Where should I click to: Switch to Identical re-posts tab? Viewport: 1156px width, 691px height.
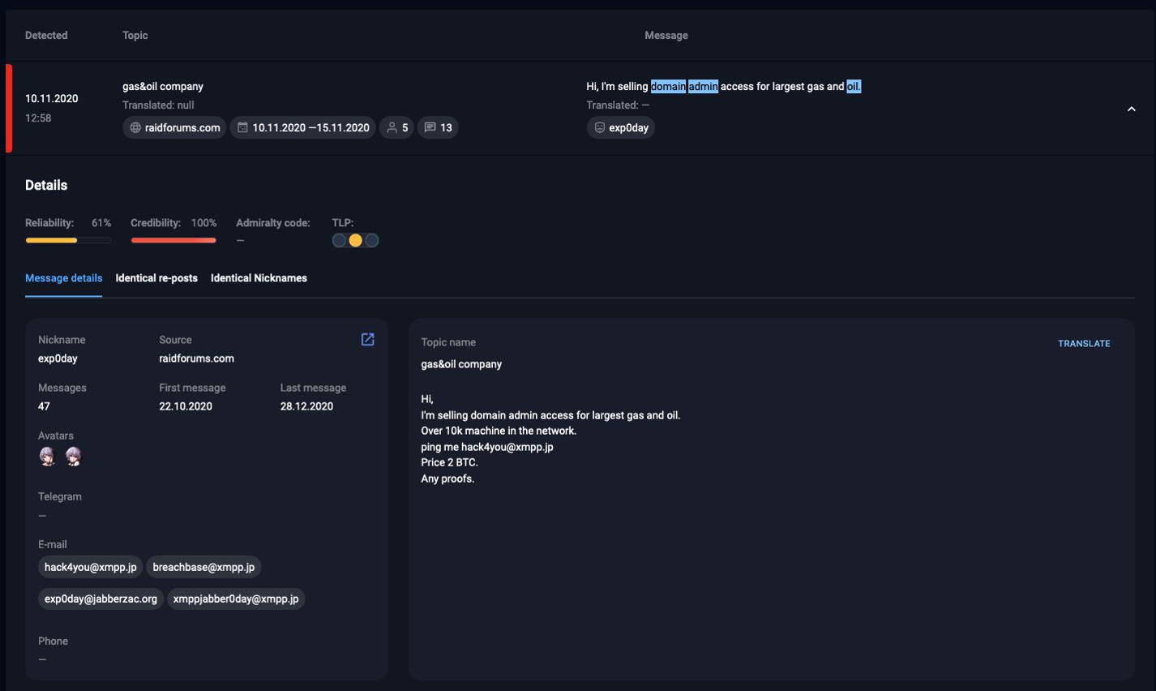click(156, 278)
